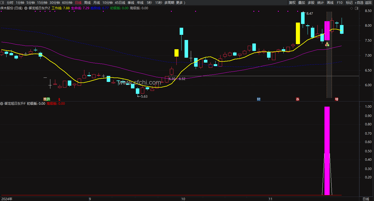Click the 财 event marker icon
Screen dimensions: 374x201
259,99
